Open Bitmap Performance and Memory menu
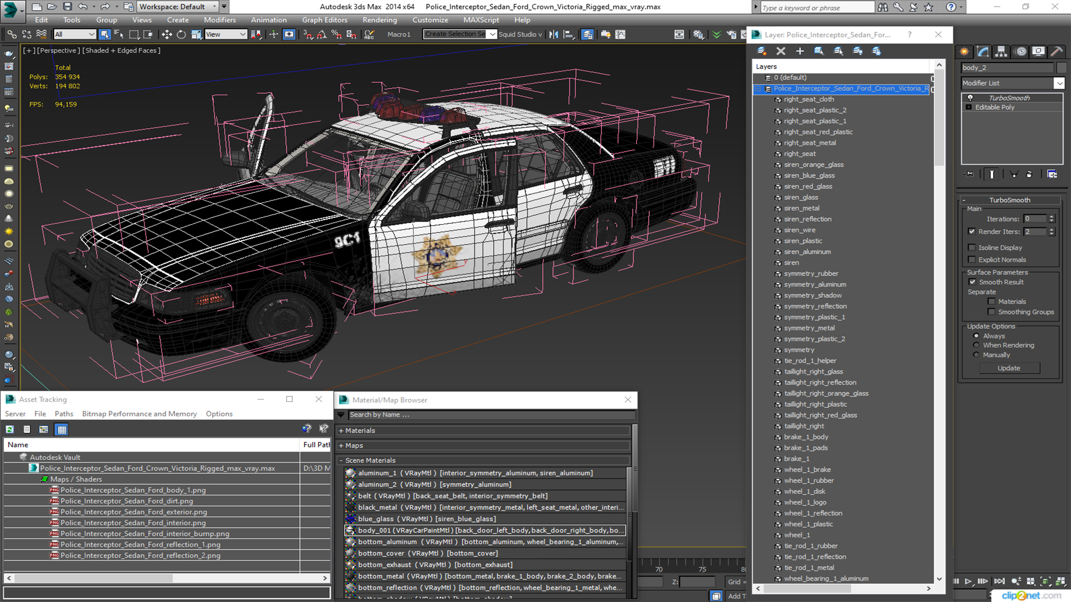 139,414
